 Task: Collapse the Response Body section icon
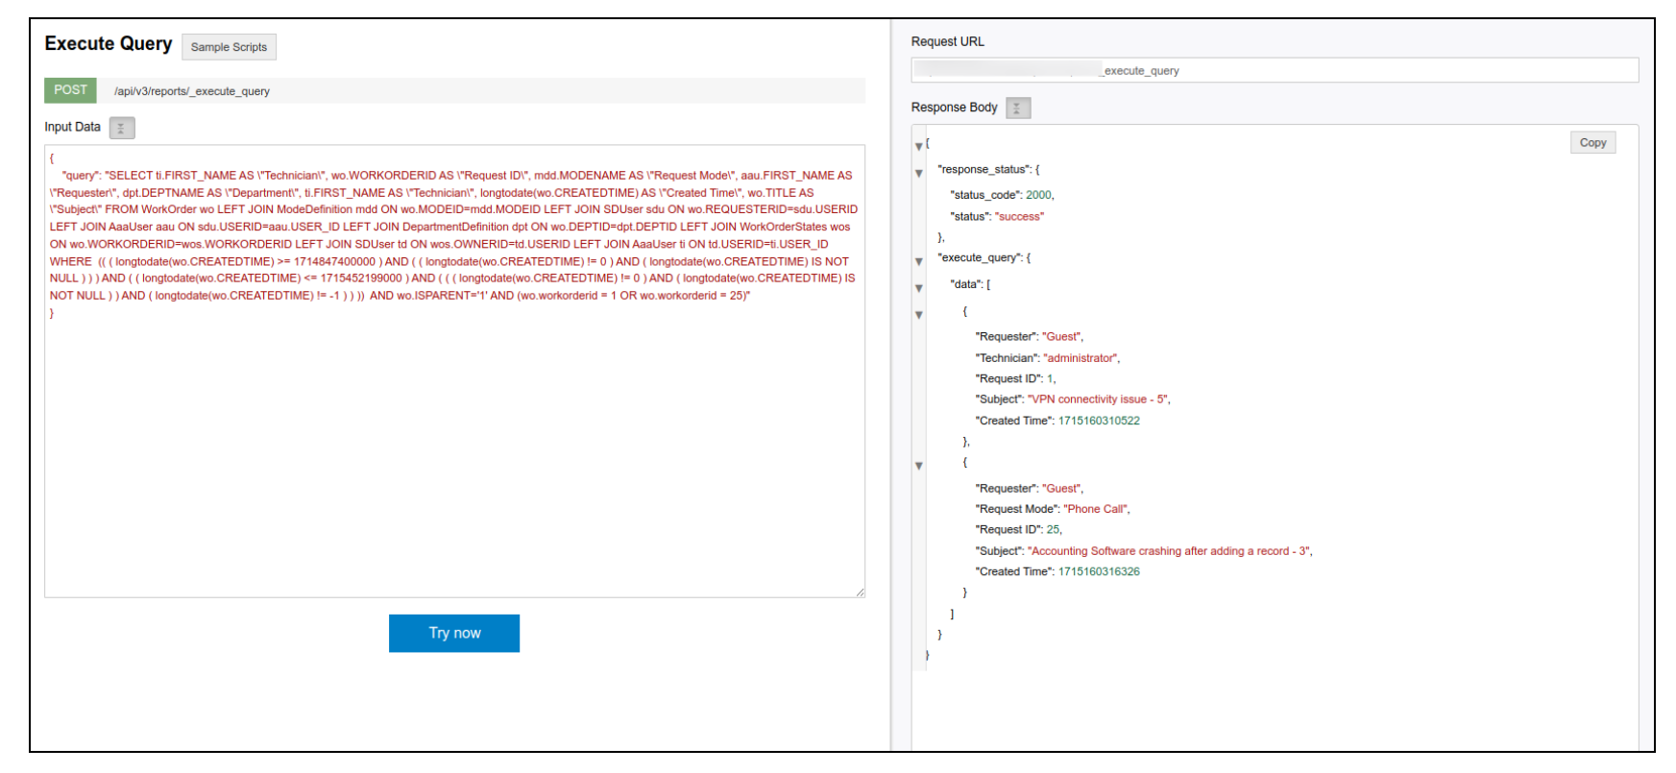[1017, 109]
